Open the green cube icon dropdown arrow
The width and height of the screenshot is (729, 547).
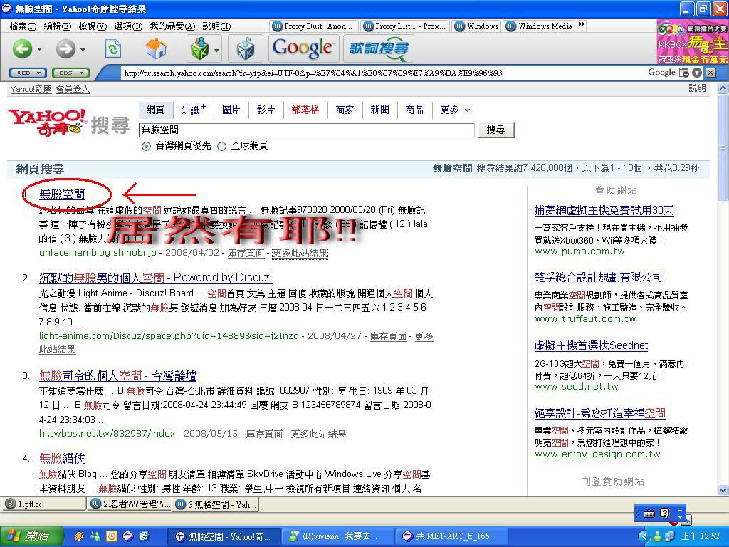tap(216, 49)
